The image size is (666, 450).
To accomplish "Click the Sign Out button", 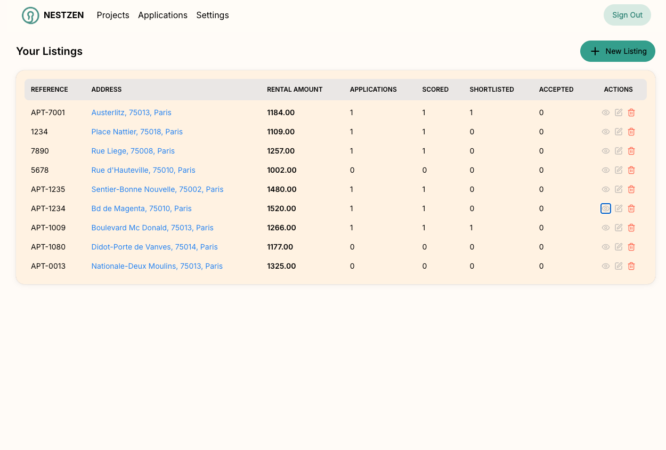I will coord(627,15).
